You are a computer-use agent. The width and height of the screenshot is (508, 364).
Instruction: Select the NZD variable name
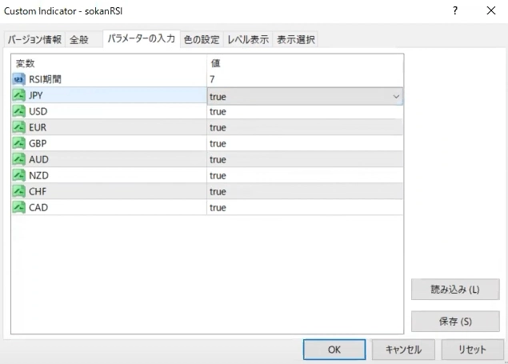click(x=38, y=175)
